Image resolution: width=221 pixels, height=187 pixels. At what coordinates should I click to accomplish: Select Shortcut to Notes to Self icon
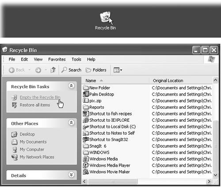coord(86,133)
